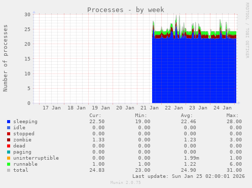Click the '24 Jan' axis date
The width and height of the screenshot is (252, 188).
coord(223,108)
